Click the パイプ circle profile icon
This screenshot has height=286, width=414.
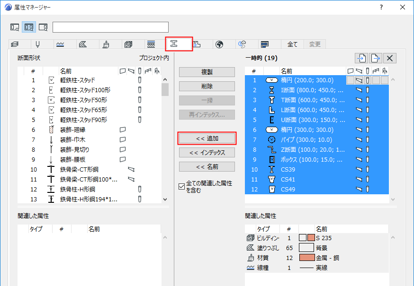tap(272, 140)
